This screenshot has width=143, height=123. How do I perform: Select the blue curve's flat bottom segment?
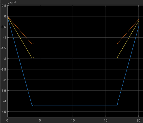(x=75, y=105)
